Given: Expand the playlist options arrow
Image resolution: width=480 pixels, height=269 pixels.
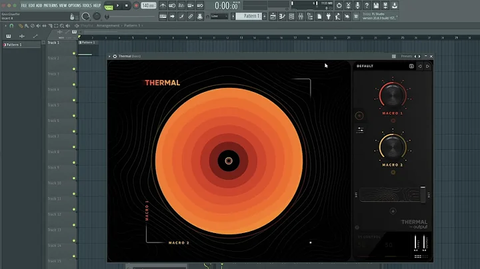Looking at the screenshot, I should [x=5, y=26].
